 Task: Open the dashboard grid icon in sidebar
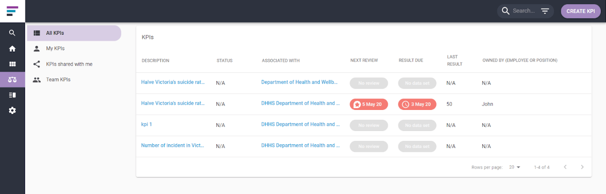(x=12, y=64)
